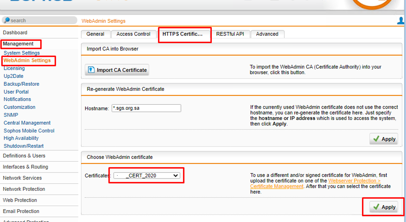Click the Import CA Certificate button
The image size is (406, 222).
(117, 70)
